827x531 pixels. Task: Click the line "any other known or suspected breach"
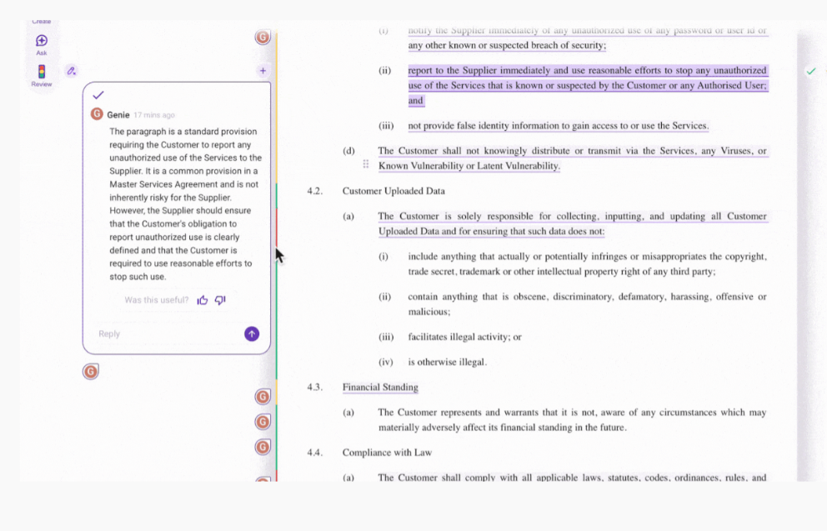tap(507, 45)
